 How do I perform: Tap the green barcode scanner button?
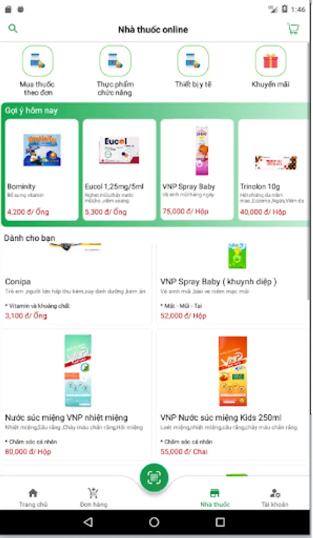tap(154, 477)
